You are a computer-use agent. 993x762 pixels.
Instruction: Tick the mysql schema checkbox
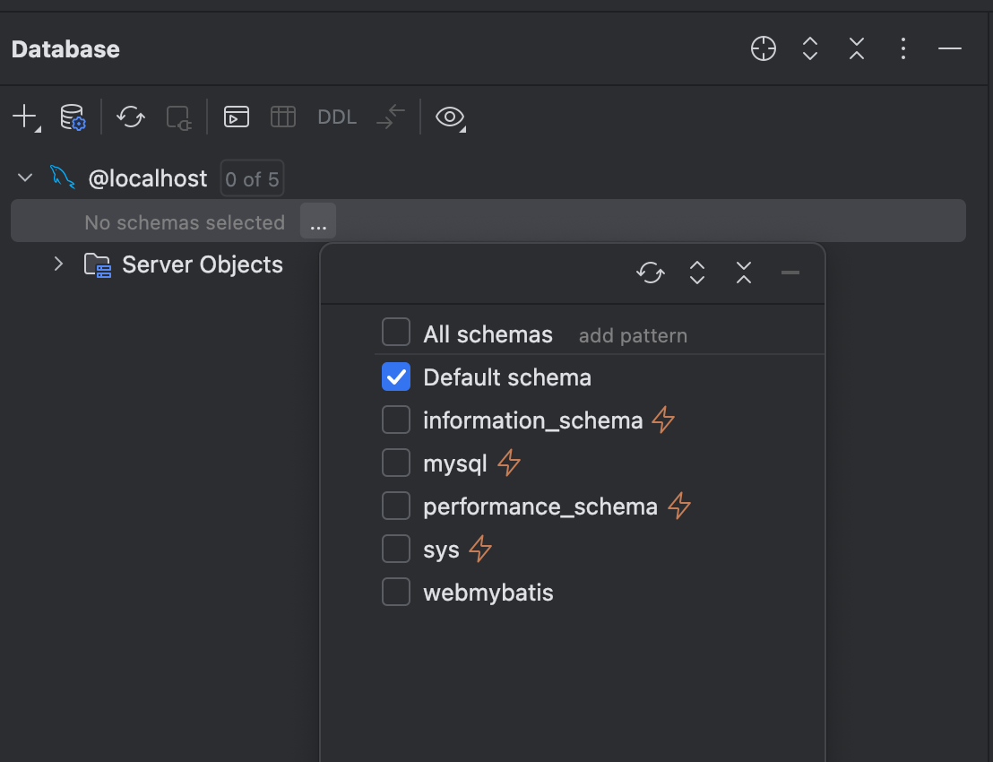pos(396,463)
